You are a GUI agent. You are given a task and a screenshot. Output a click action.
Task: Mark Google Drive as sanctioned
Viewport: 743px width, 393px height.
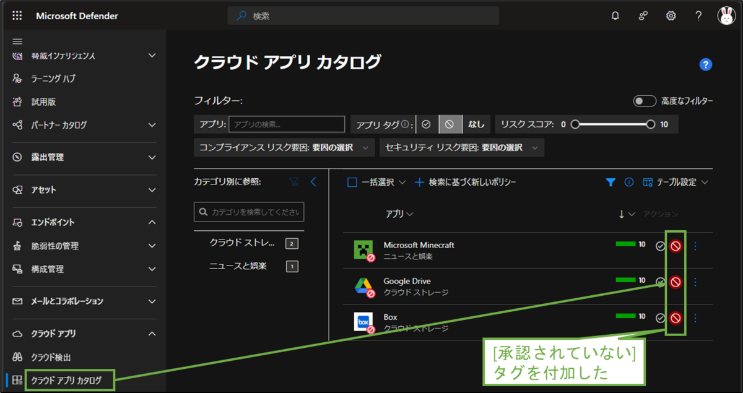[661, 282]
